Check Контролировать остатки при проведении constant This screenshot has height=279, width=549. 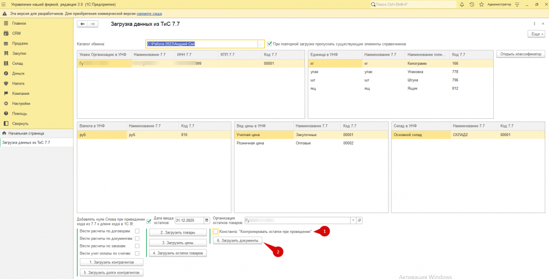pos(216,231)
